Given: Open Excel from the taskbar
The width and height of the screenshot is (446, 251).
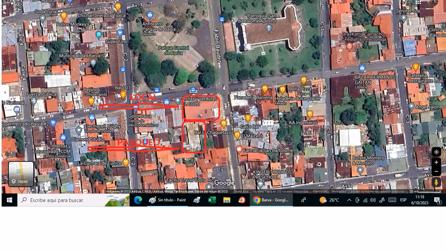Looking at the screenshot, I should point(212,200).
